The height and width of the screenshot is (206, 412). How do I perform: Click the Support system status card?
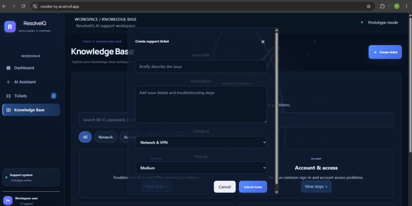click(31, 177)
